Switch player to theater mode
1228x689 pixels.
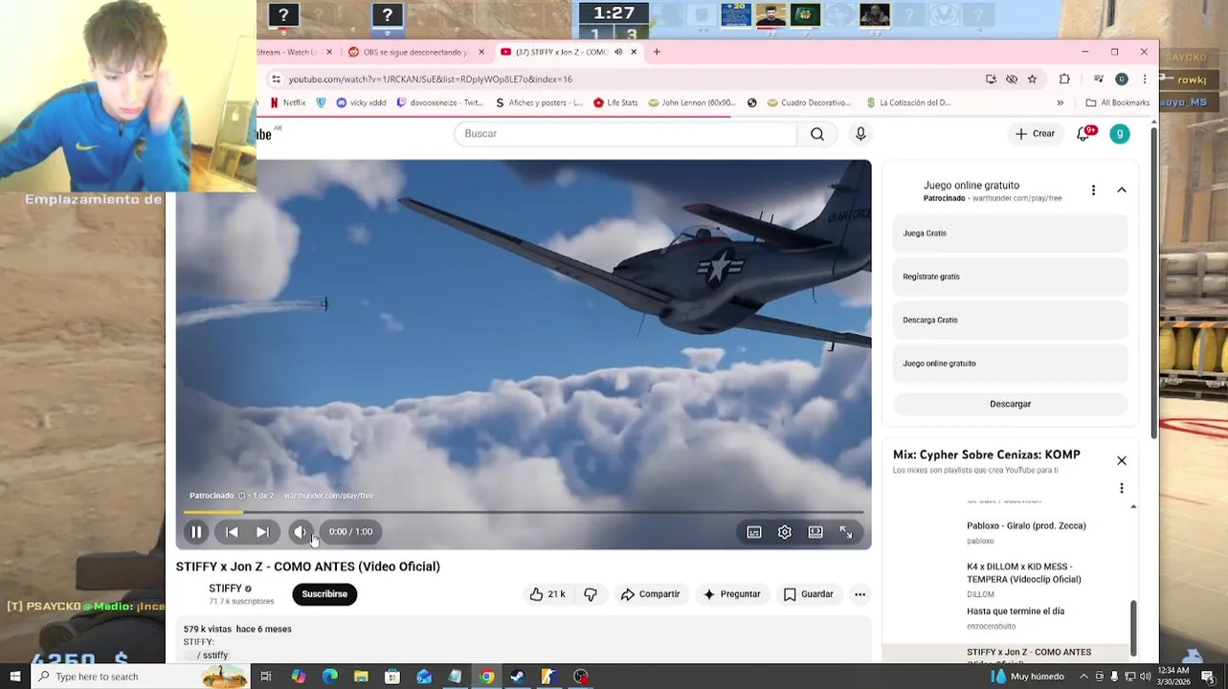coord(815,532)
